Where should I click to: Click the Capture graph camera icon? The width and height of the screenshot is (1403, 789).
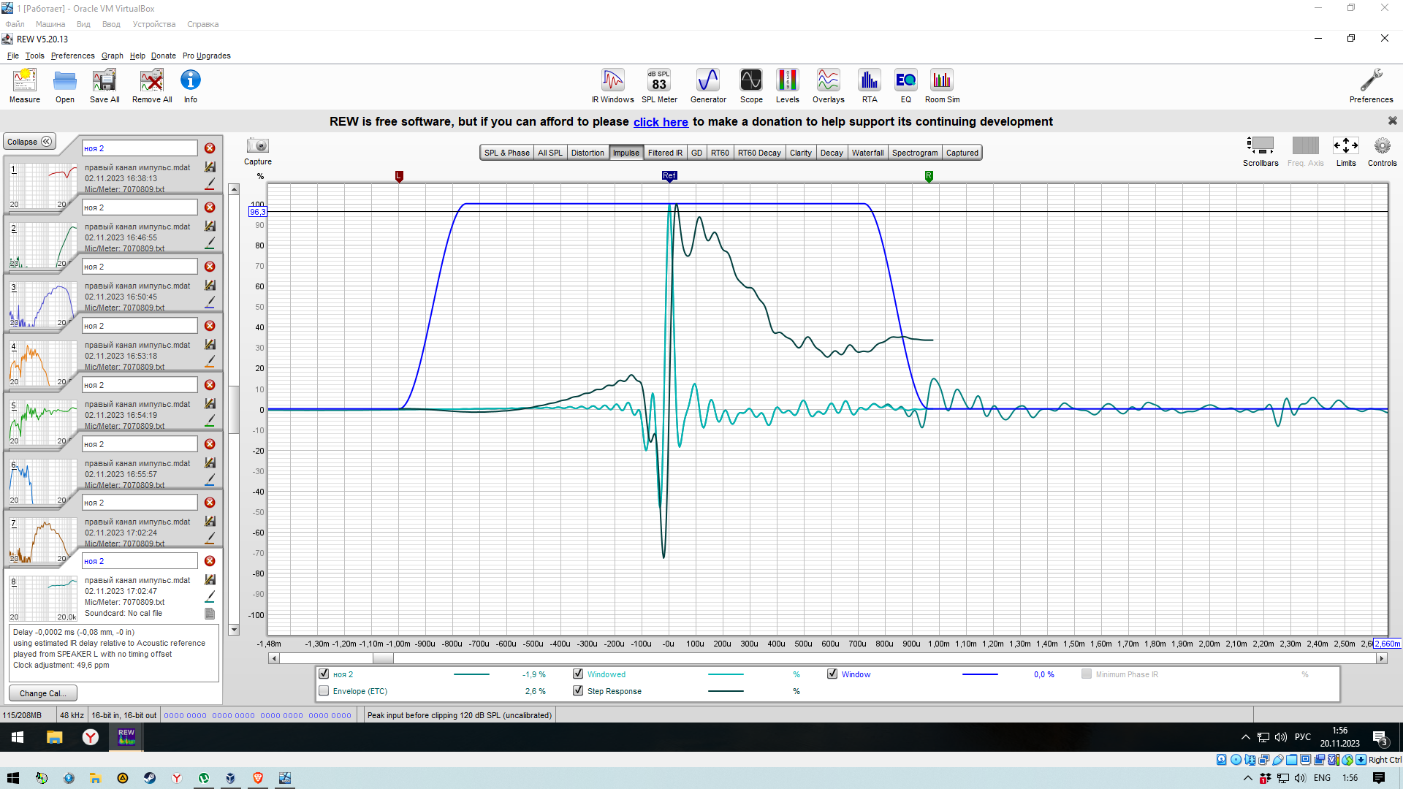coord(258,146)
